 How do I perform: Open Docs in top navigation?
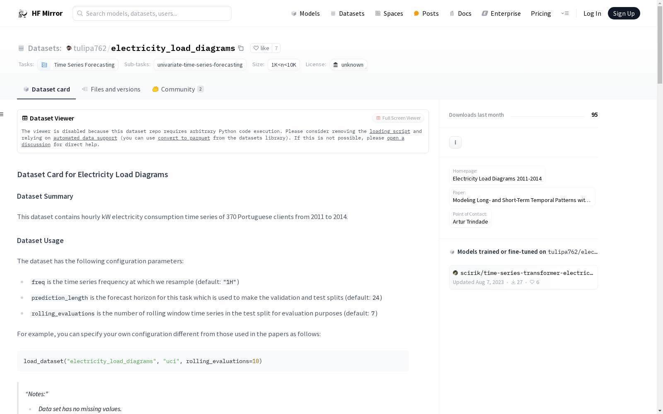[460, 13]
